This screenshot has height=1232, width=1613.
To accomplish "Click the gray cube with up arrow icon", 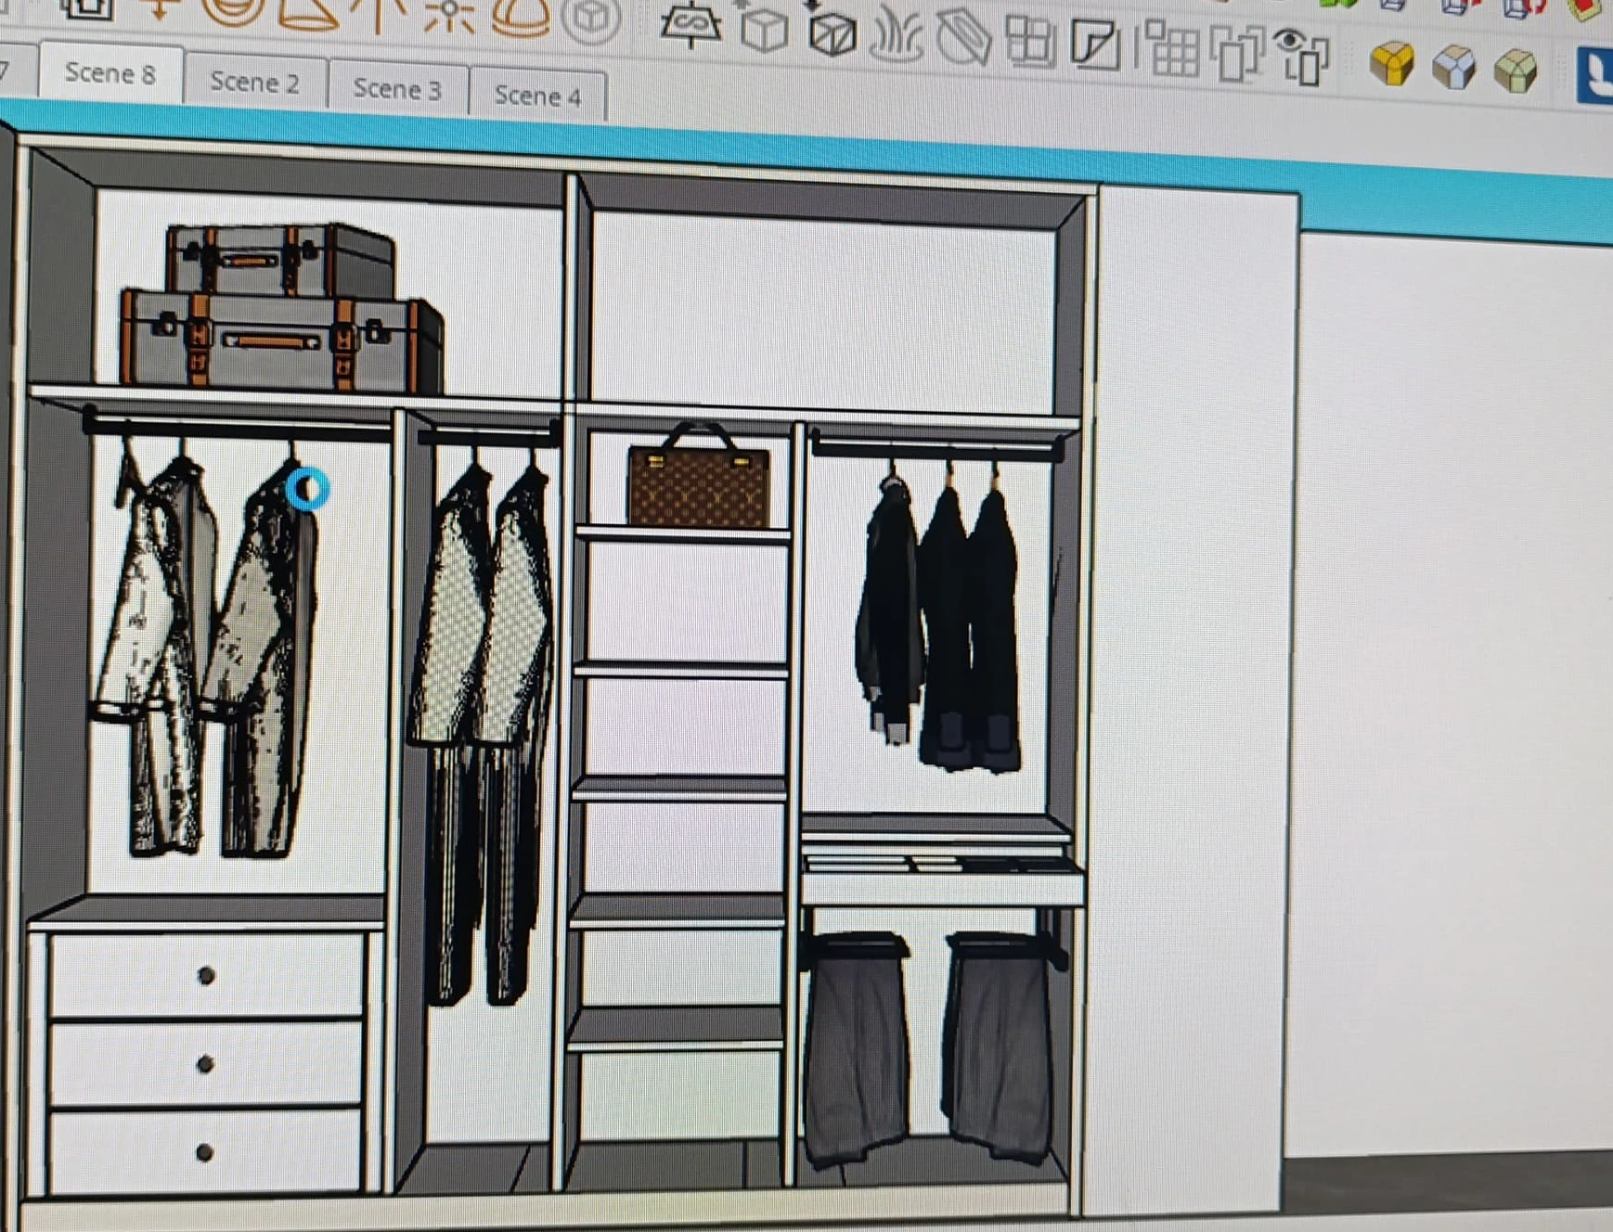I will click(763, 31).
